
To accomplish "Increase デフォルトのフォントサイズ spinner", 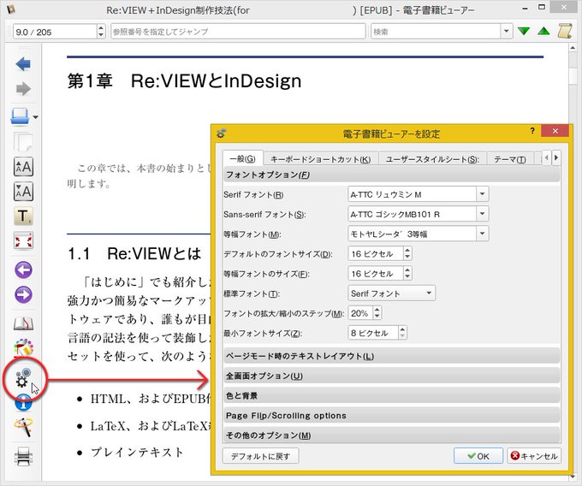I will coord(407,251).
